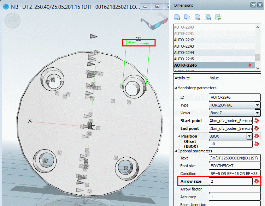265x206 pixels.
Task: Click the Attribute column header
Action: point(182,78)
